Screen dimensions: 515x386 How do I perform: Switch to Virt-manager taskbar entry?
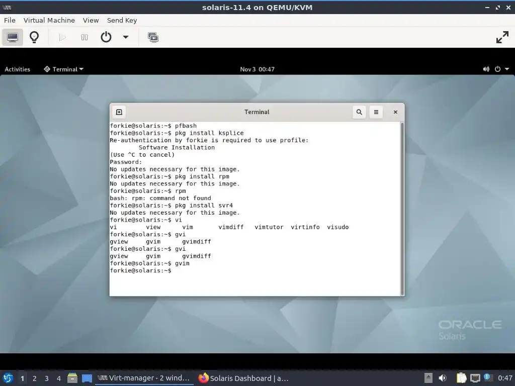144,378
